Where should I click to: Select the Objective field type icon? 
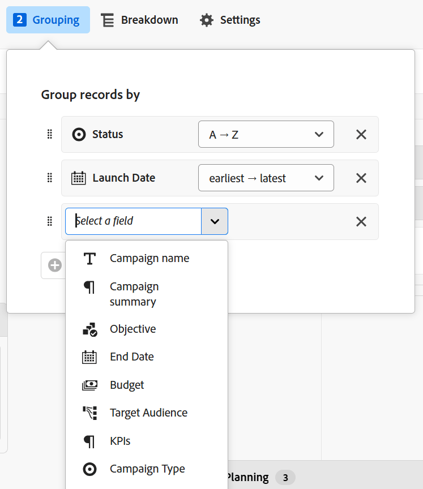tap(89, 329)
